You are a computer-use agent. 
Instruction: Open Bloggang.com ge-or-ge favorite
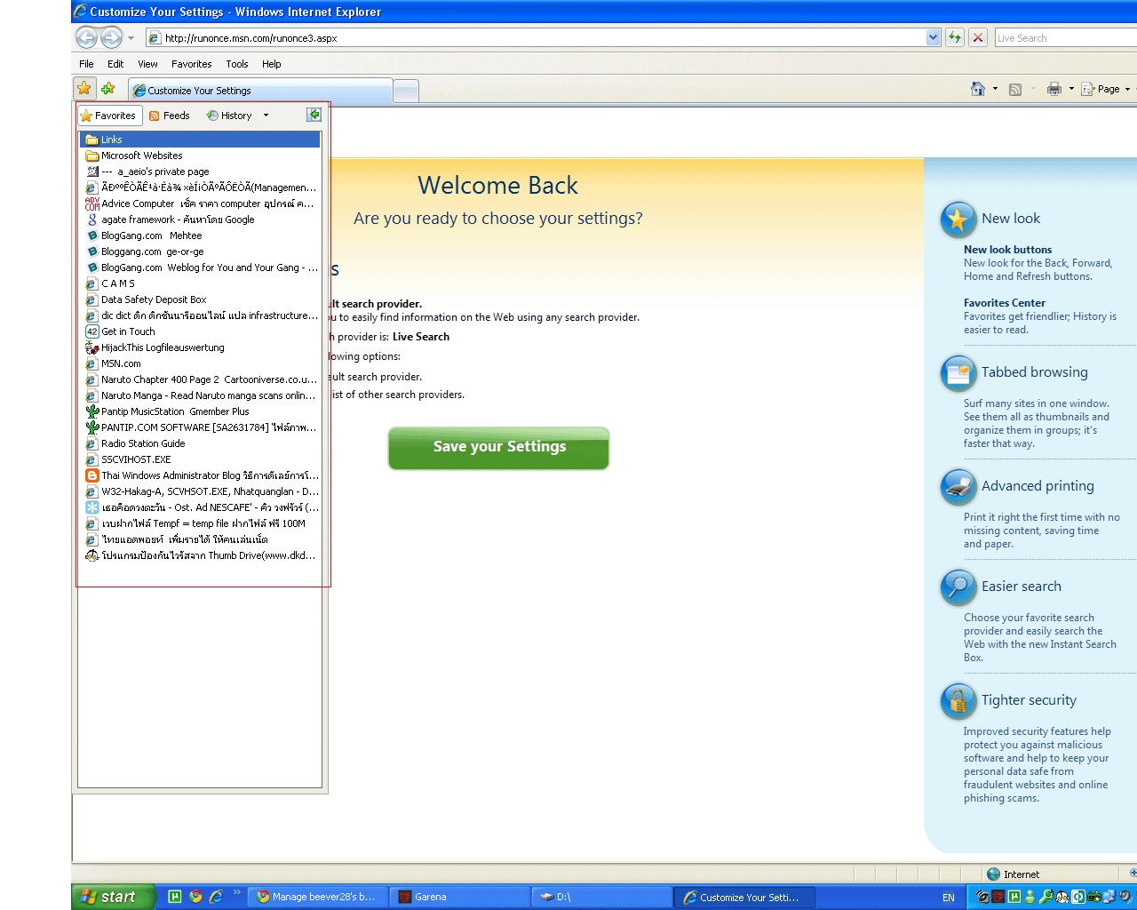click(x=200, y=251)
